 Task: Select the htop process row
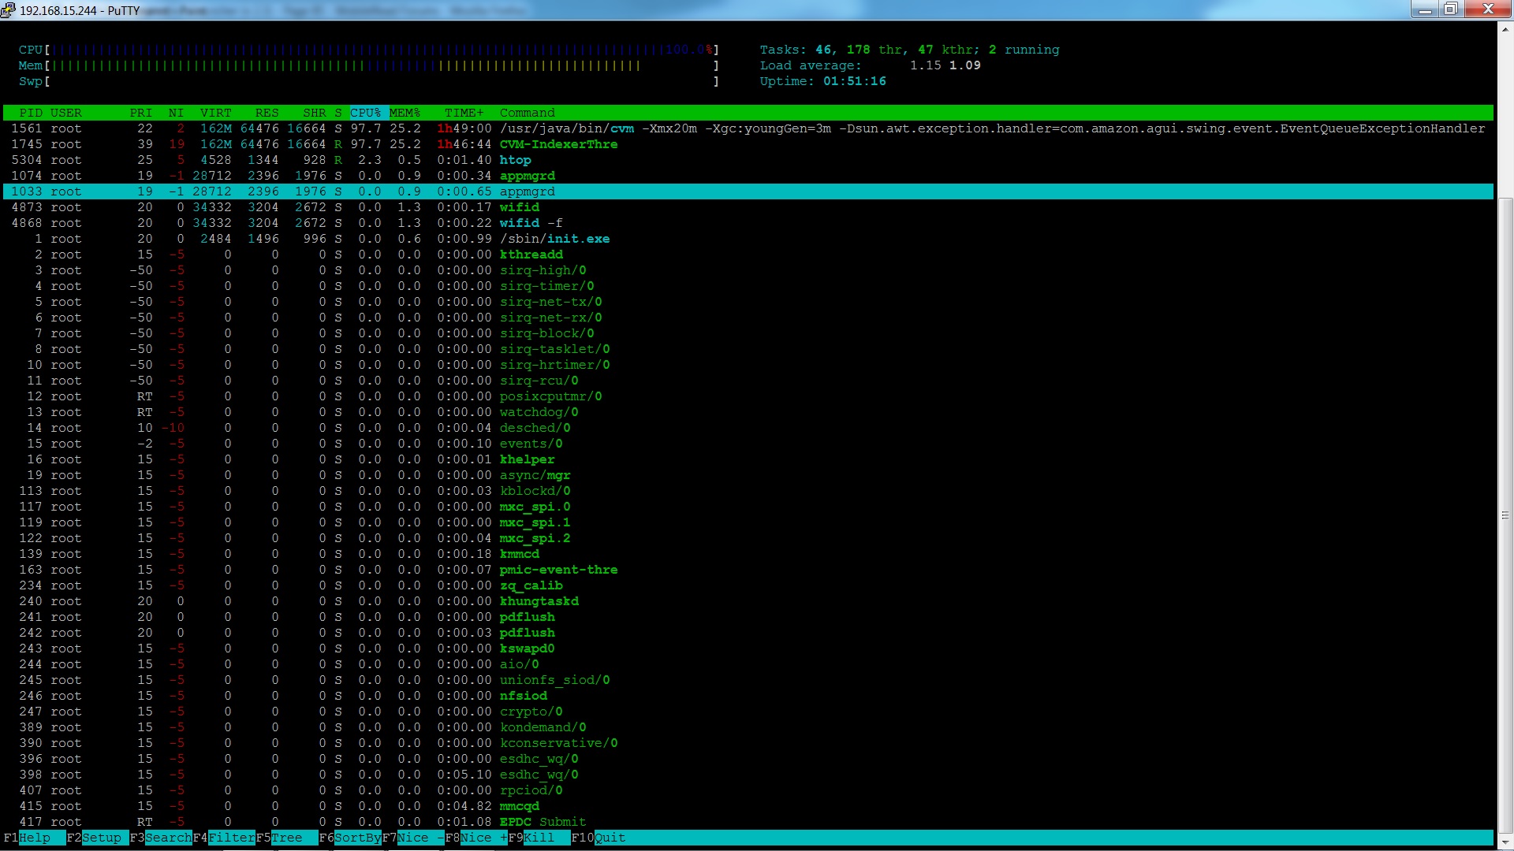[x=515, y=160]
